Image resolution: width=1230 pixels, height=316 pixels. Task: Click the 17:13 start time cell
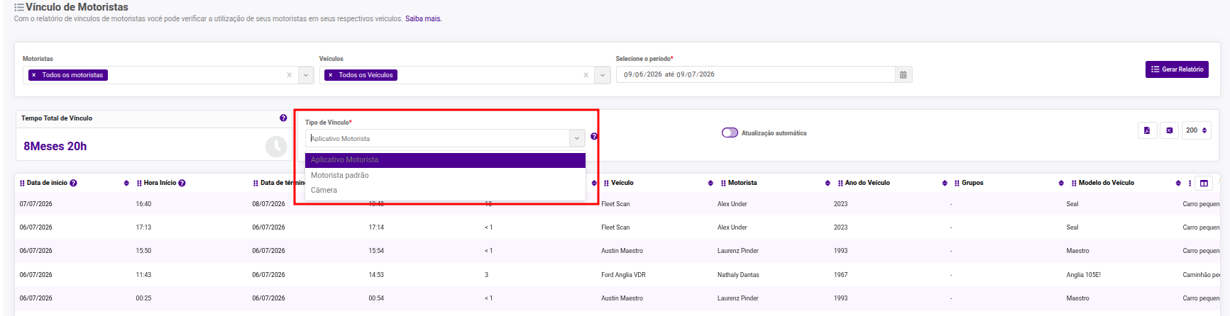pos(143,227)
